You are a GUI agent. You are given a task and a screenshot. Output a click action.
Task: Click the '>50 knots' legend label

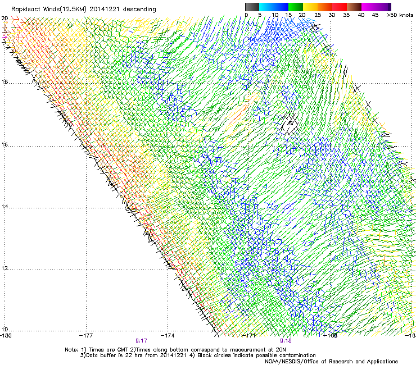pos(400,15)
